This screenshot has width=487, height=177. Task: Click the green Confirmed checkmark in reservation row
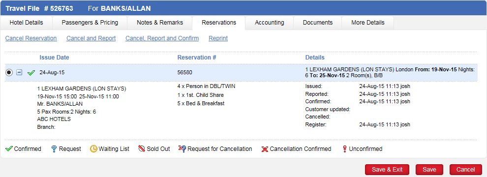click(31, 73)
